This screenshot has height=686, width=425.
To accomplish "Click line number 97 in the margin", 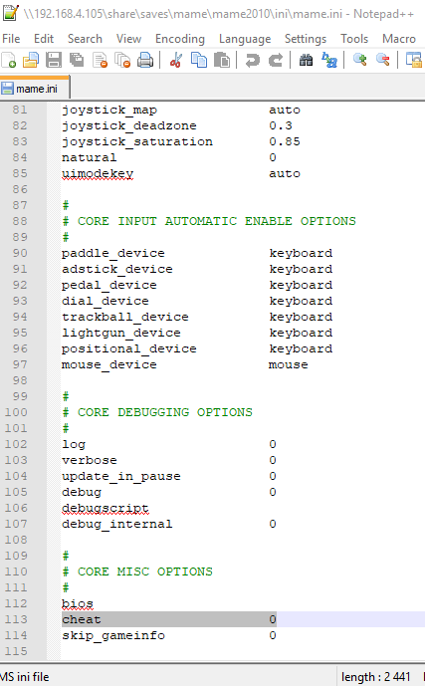I will pyautogui.click(x=20, y=364).
